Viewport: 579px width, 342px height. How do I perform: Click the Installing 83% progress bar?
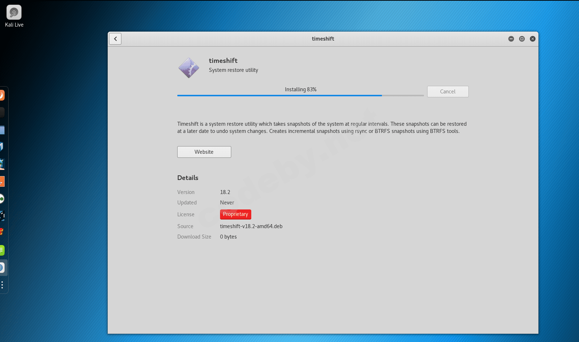[300, 96]
